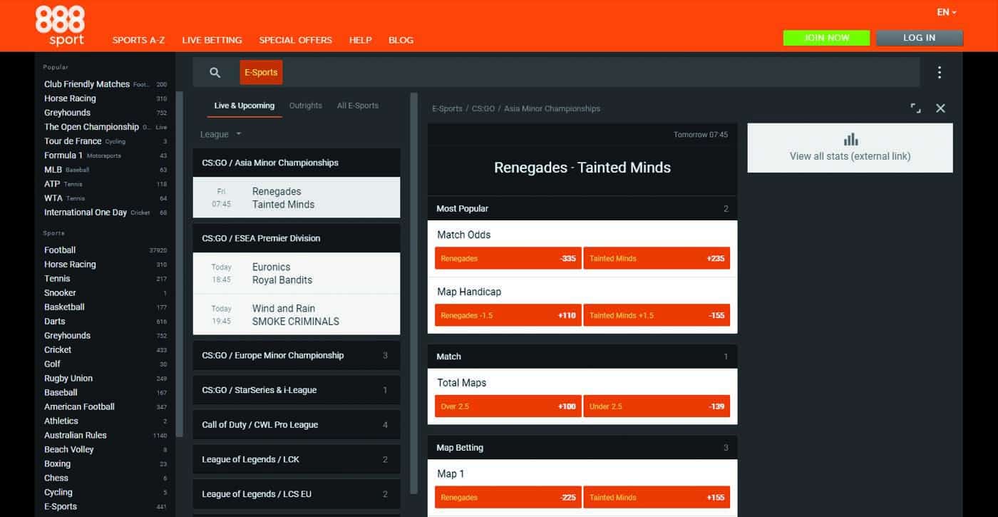Image resolution: width=998 pixels, height=517 pixels.
Task: Select Live & Upcoming tab
Action: (x=245, y=106)
